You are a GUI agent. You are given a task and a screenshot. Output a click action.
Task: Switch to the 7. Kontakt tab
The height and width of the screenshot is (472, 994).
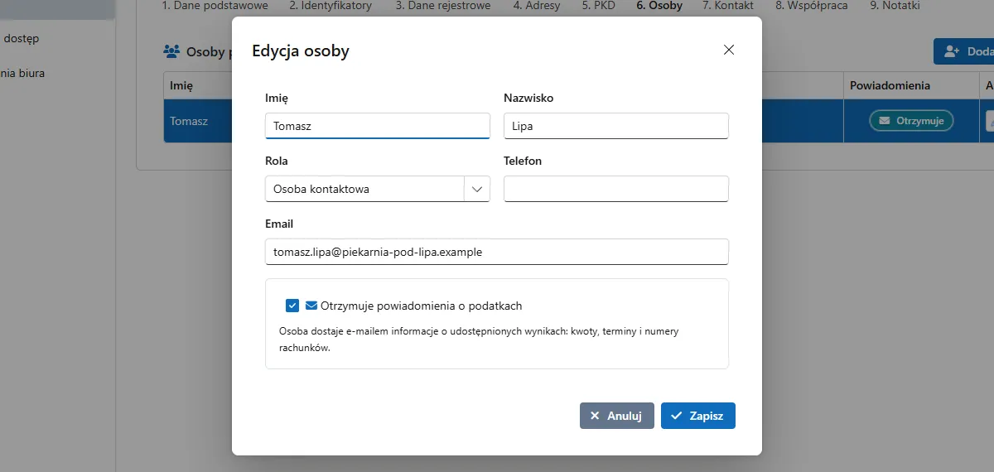728,6
